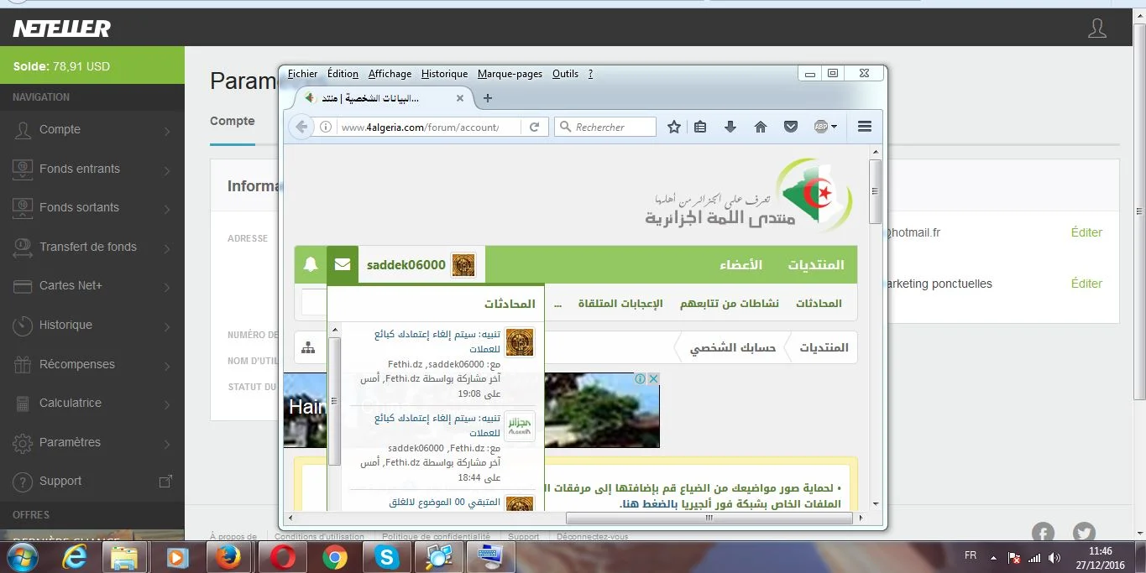Open the forum messages envelope icon
Image resolution: width=1146 pixels, height=573 pixels.
click(x=343, y=265)
